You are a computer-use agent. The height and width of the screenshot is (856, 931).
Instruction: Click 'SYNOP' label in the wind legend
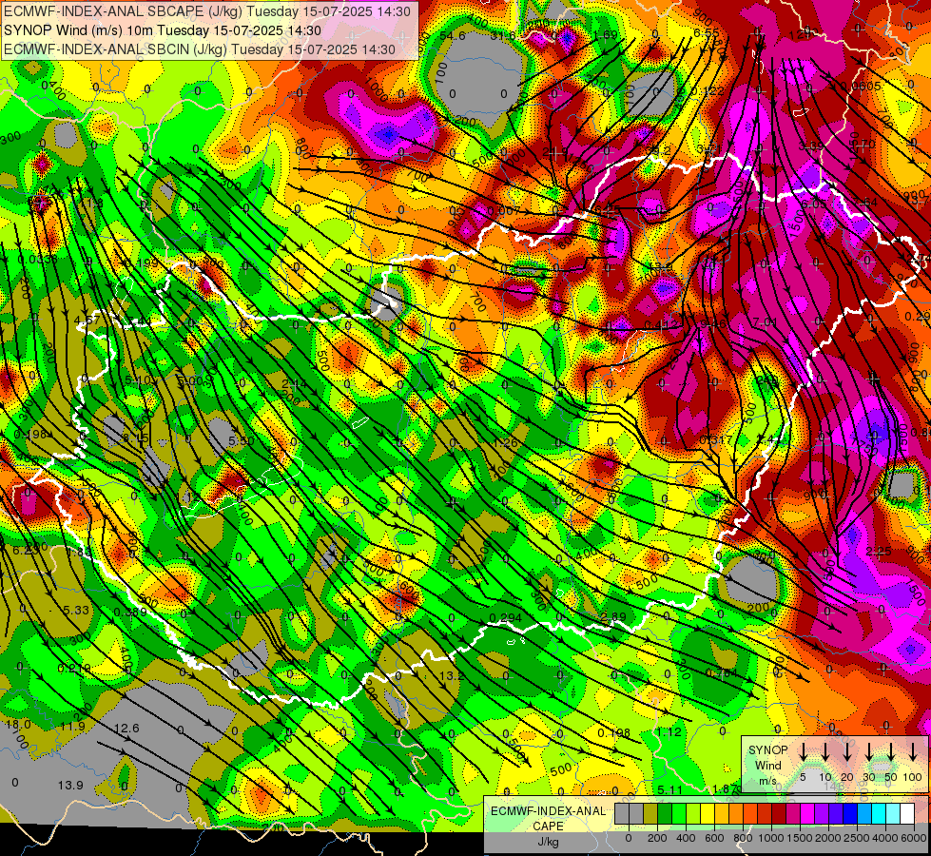[767, 750]
